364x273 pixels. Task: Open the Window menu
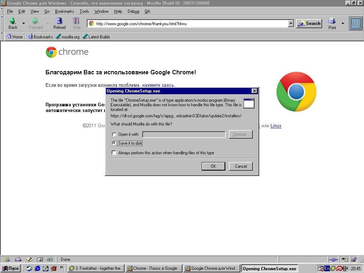(101, 11)
